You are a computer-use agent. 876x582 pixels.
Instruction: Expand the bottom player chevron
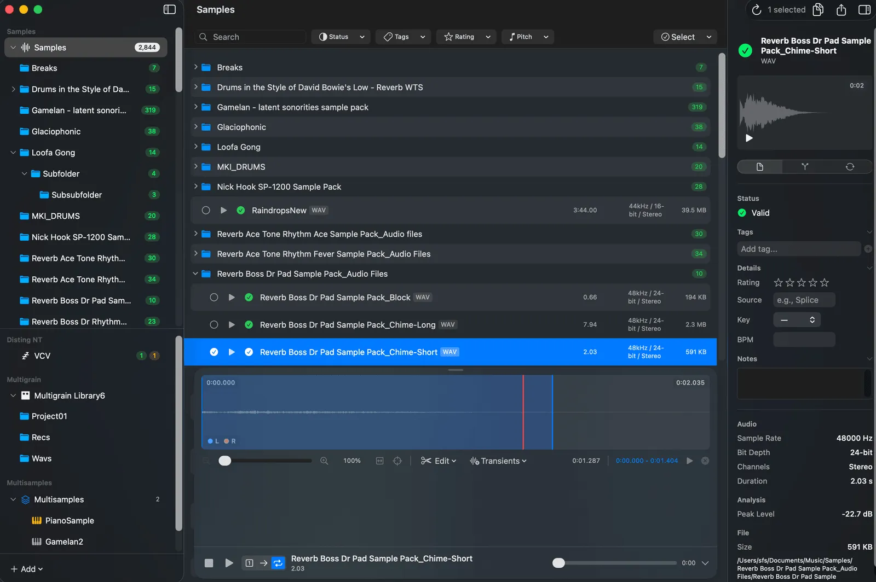tap(705, 563)
